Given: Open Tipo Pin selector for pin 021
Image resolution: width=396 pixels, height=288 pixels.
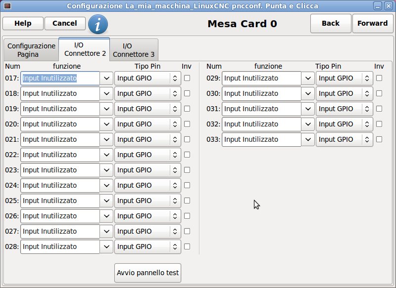Looking at the screenshot, I should click(148, 140).
